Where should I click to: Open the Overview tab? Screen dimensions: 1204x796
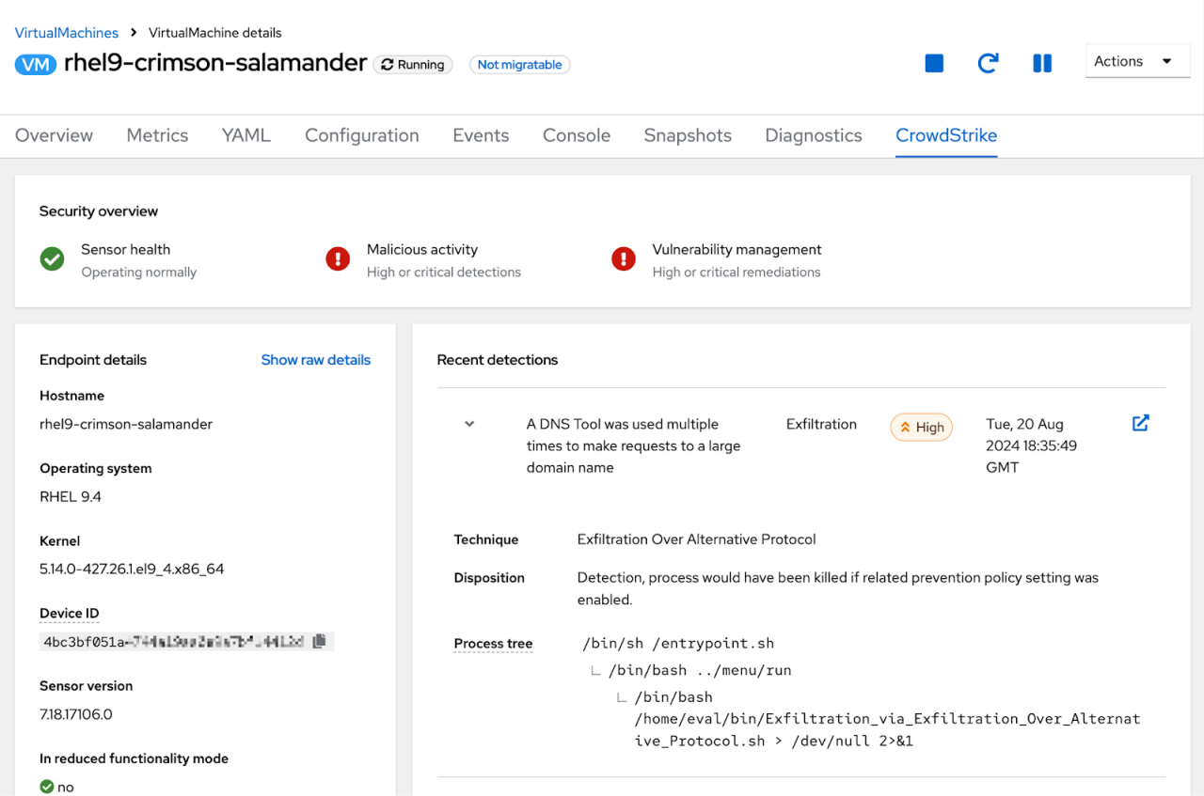click(54, 135)
